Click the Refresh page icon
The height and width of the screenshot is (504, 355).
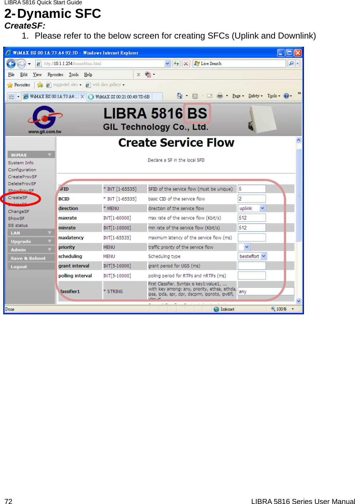pyautogui.click(x=176, y=64)
